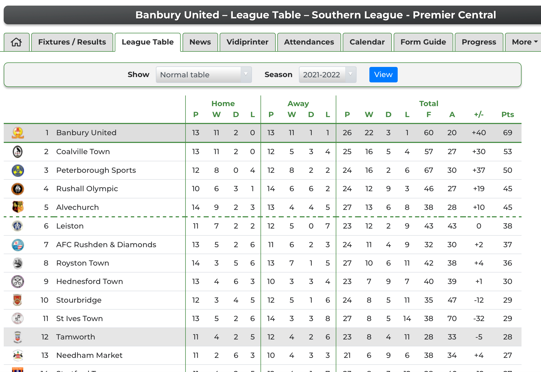The height and width of the screenshot is (372, 541).
Task: Select the Leiston team name
Action: (x=70, y=226)
